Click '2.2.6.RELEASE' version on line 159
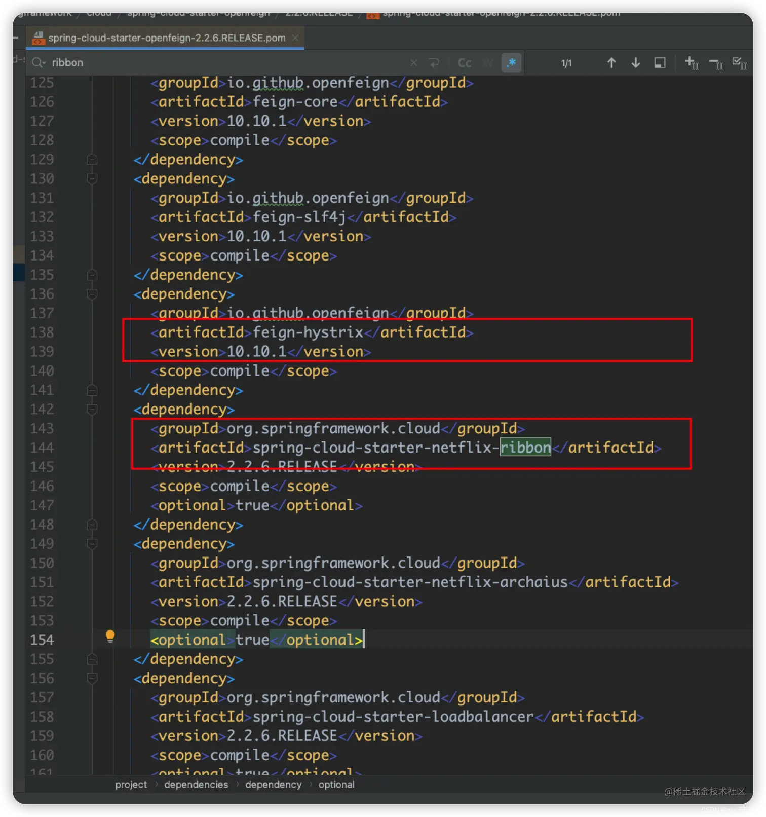Image resolution: width=766 pixels, height=817 pixels. point(282,736)
